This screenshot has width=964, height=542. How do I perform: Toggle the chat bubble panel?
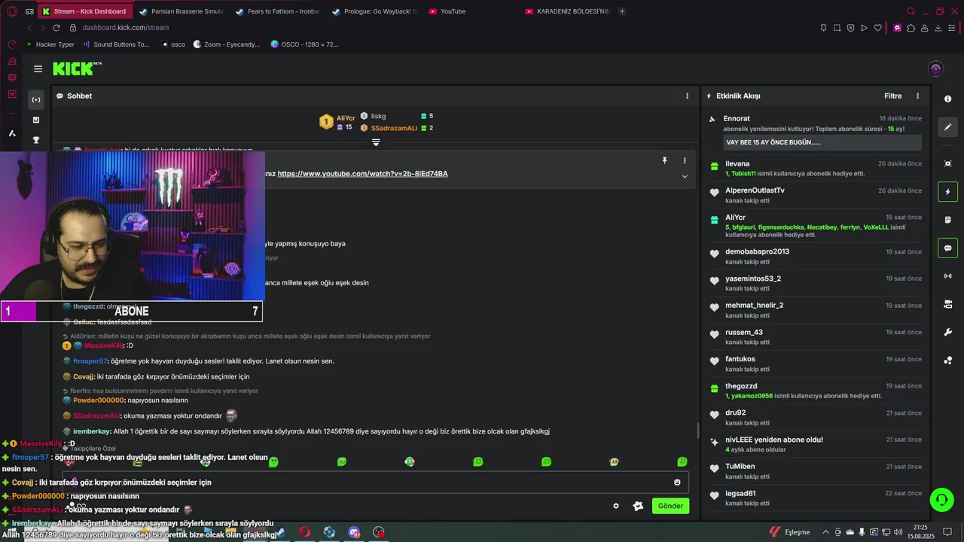pos(947,248)
